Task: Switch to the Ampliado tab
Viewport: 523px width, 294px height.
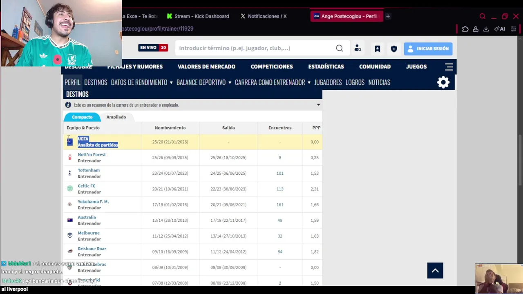Action: click(116, 117)
